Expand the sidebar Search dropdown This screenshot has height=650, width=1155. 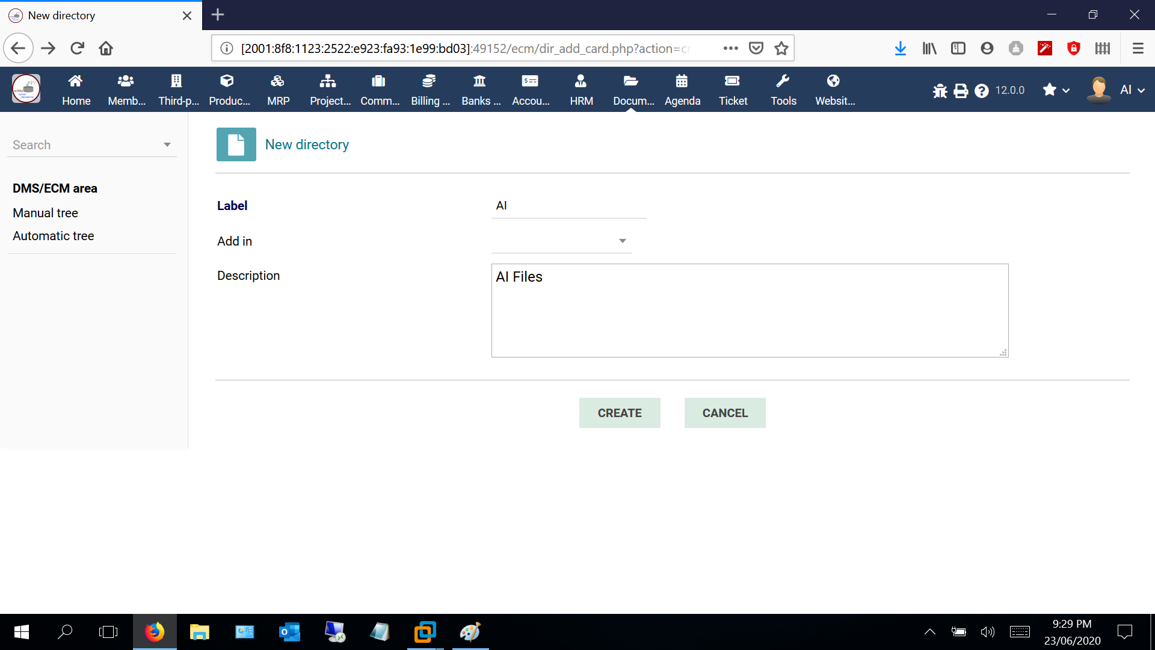(x=167, y=144)
